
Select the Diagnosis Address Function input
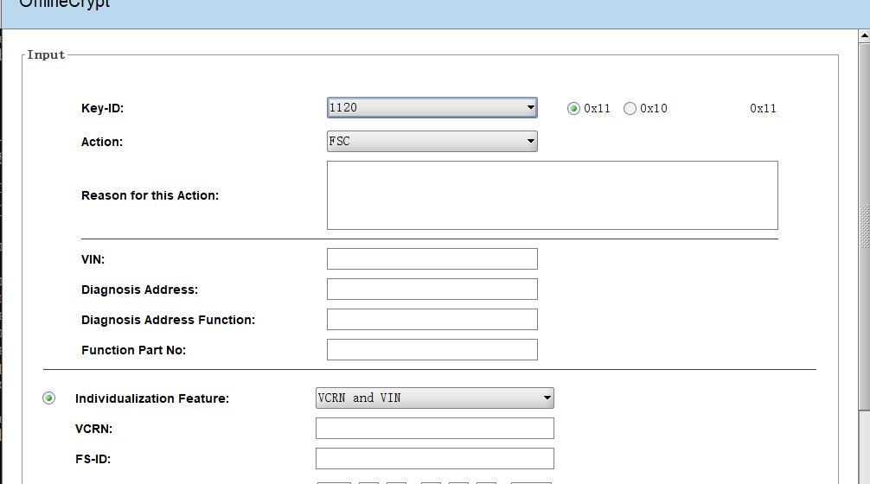pos(432,320)
